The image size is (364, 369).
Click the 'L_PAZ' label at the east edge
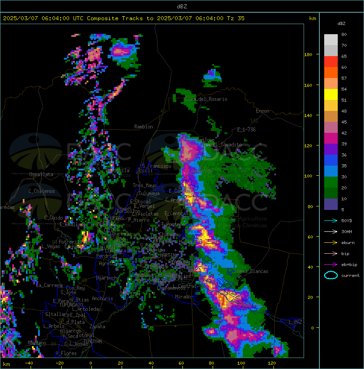point(295,322)
